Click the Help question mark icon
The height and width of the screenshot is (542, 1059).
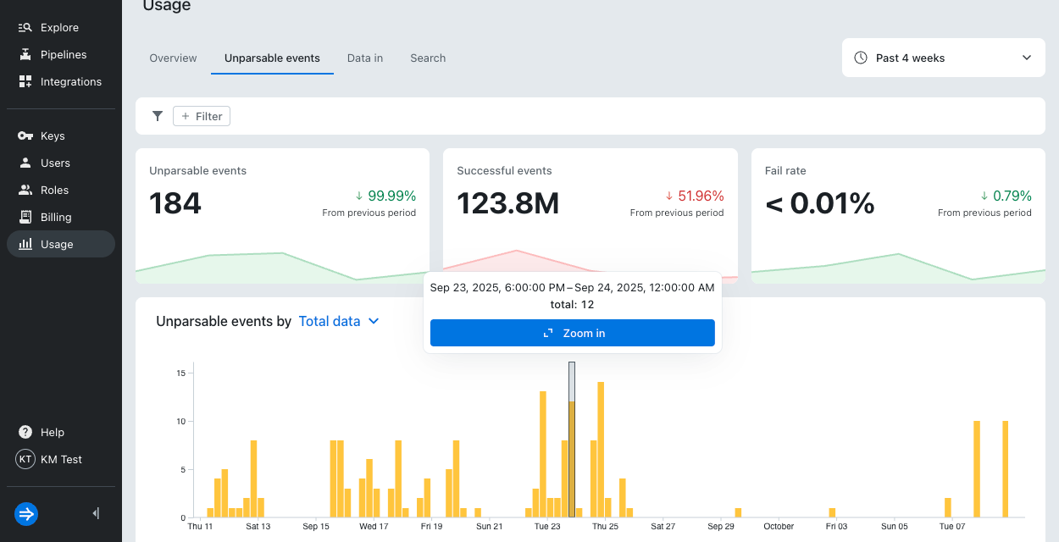pyautogui.click(x=25, y=433)
